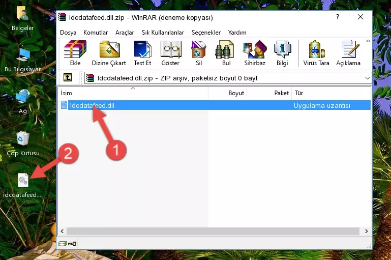
Task: Click the Uygulama uzantısı type cell
Action: pyautogui.click(x=322, y=105)
